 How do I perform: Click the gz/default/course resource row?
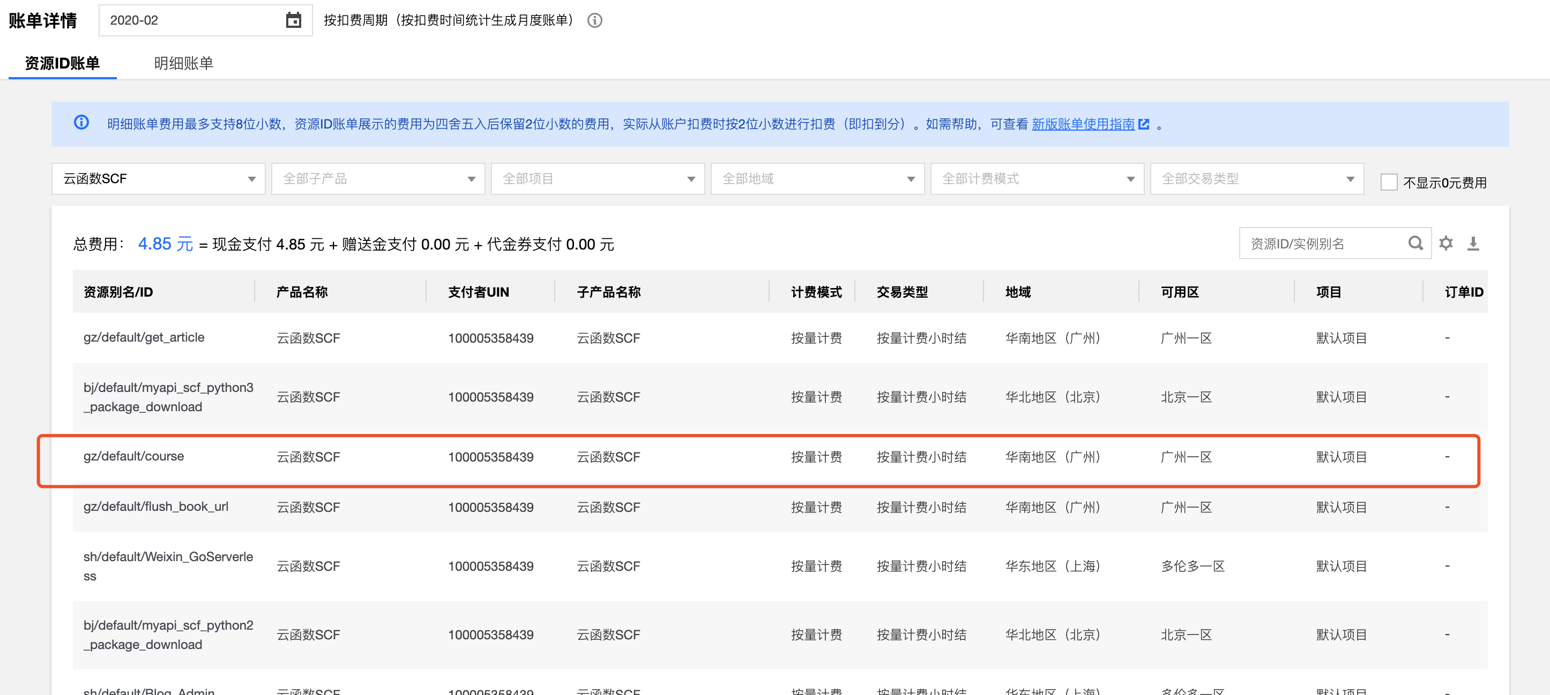[x=133, y=456]
